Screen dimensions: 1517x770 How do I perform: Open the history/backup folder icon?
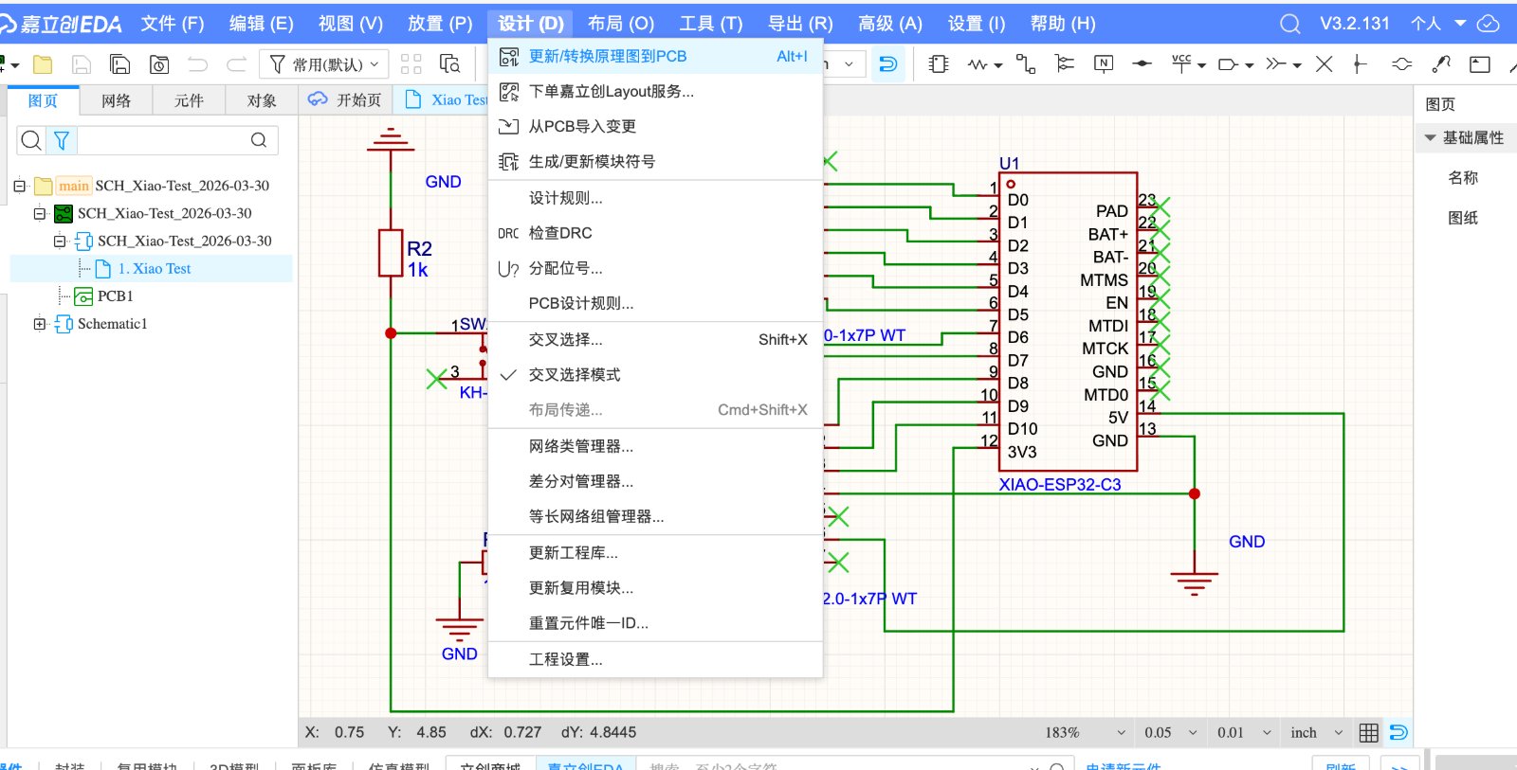pos(159,64)
